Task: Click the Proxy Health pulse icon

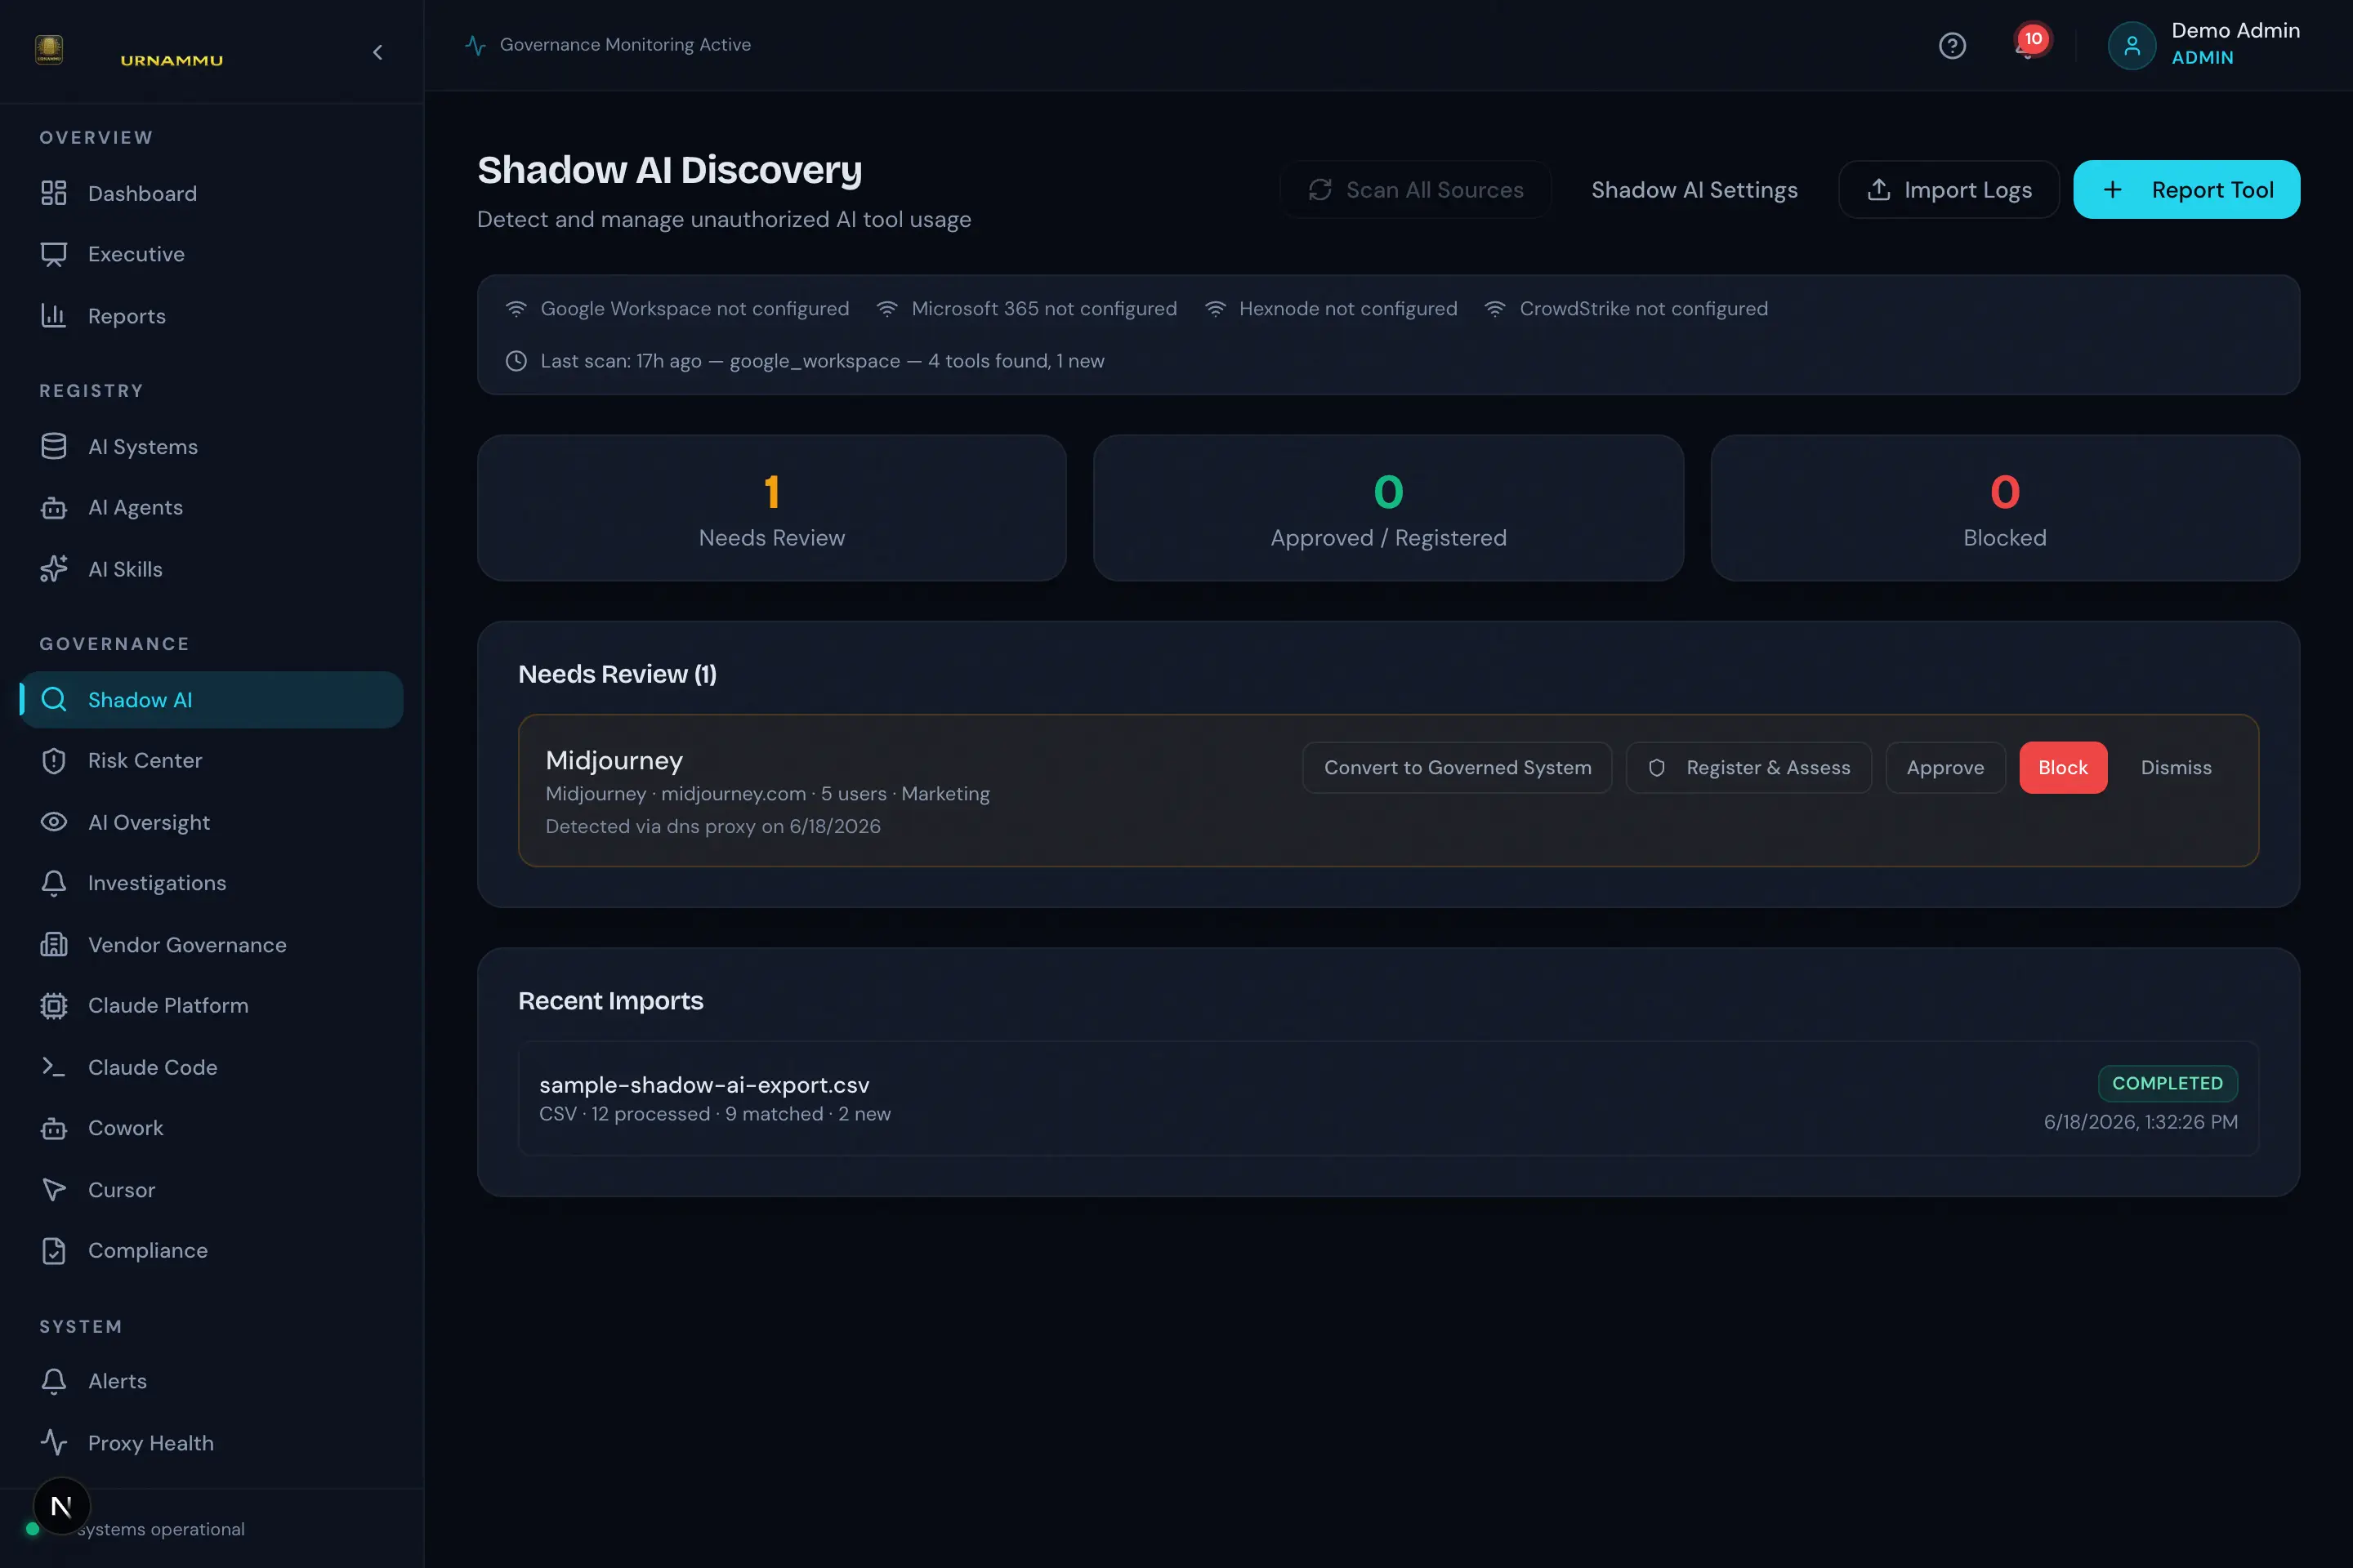Action: [x=54, y=1443]
